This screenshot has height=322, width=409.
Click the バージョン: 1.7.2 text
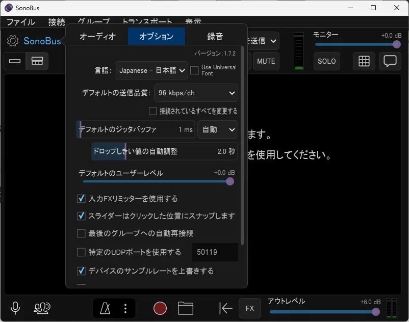pyautogui.click(x=215, y=53)
